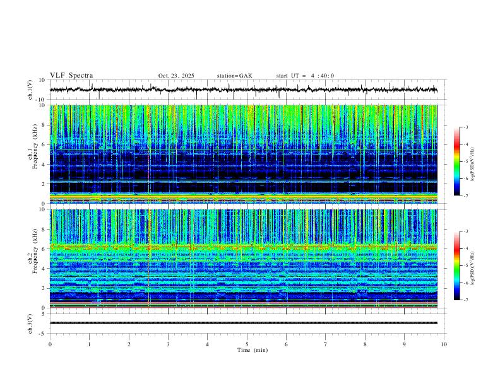Image resolution: width=500 pixels, height=386 pixels.
Task: Click the log(PSD) label beside ch.1 colorbar
Action: [473, 165]
